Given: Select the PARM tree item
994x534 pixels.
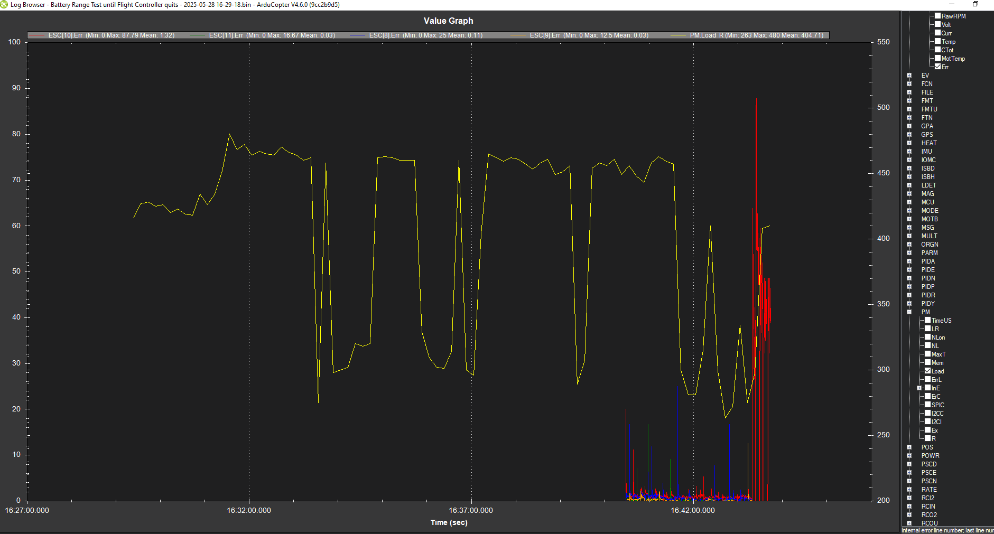Looking at the screenshot, I should point(929,253).
